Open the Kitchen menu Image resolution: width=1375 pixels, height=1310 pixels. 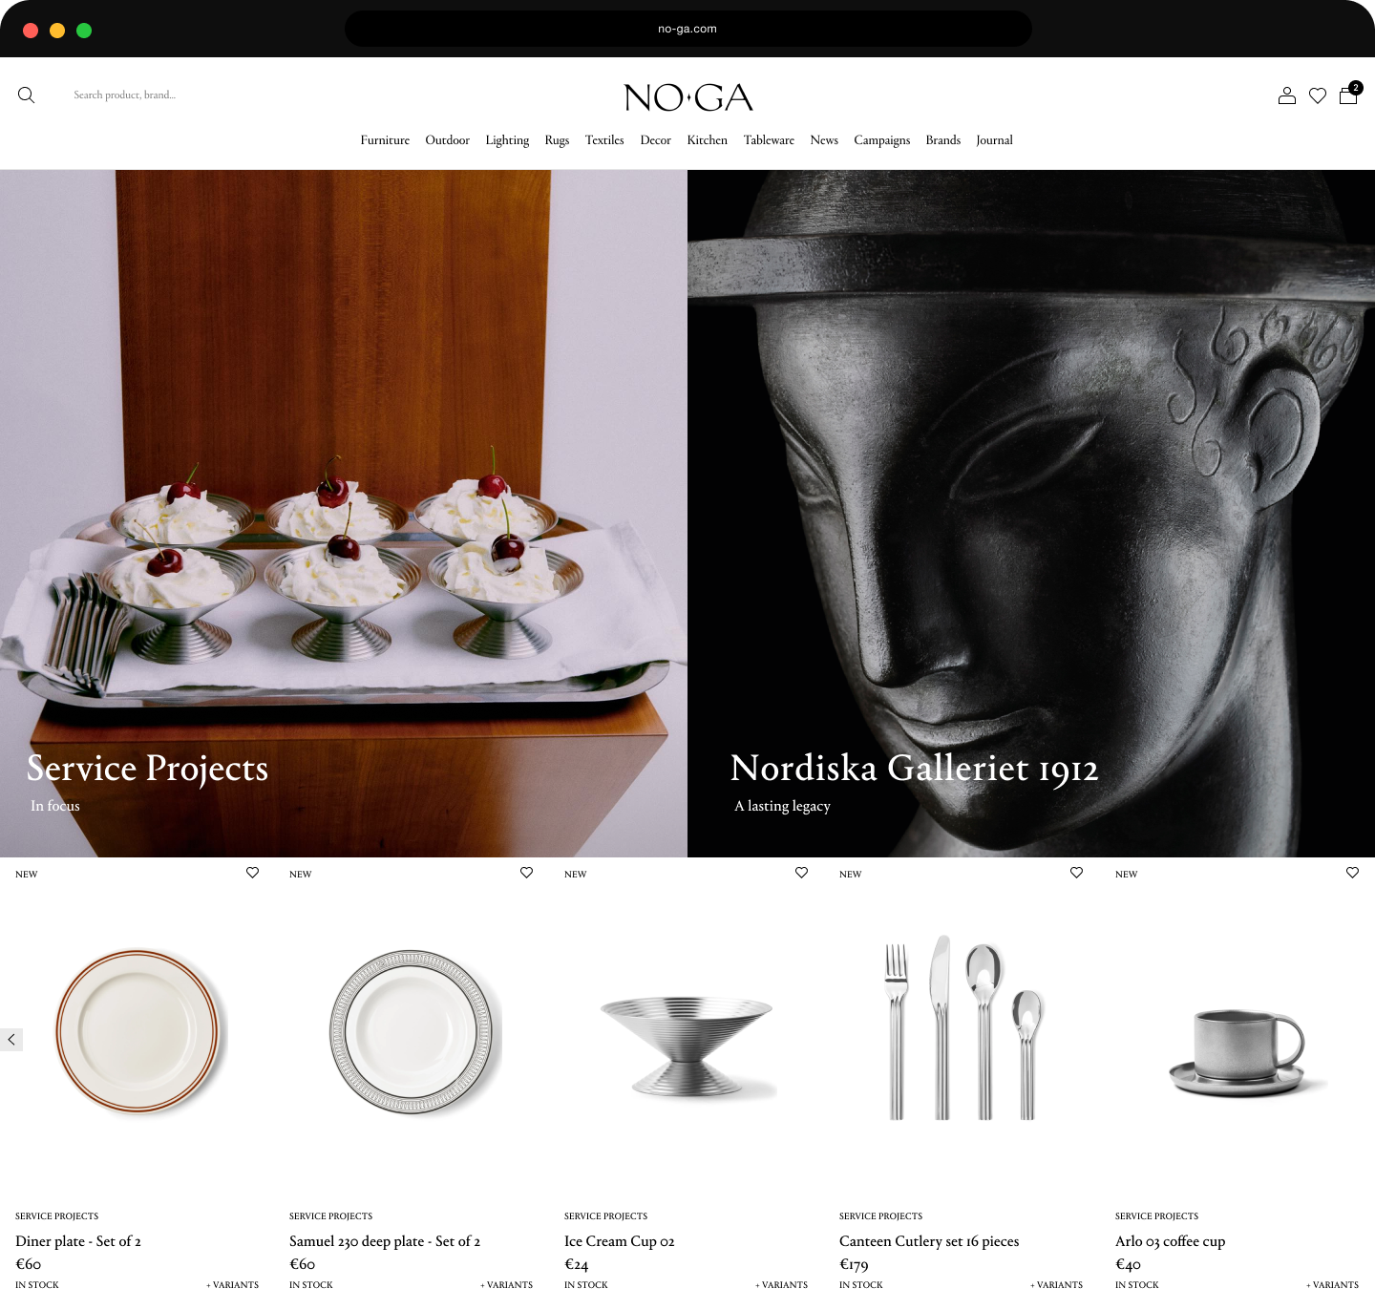pyautogui.click(x=707, y=139)
